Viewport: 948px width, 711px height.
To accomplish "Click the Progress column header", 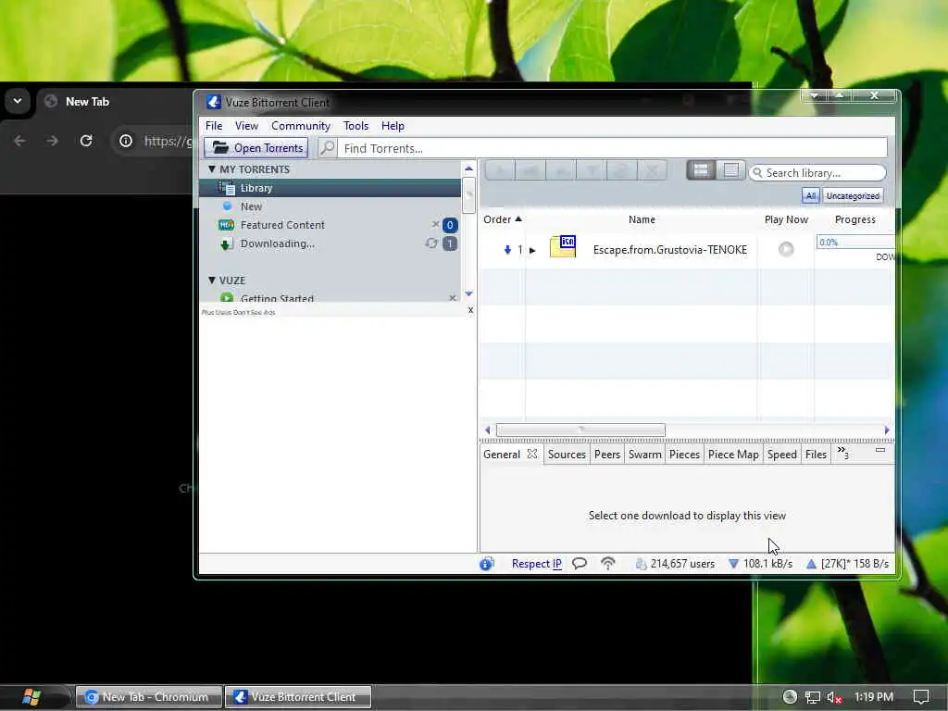I will coord(854,219).
